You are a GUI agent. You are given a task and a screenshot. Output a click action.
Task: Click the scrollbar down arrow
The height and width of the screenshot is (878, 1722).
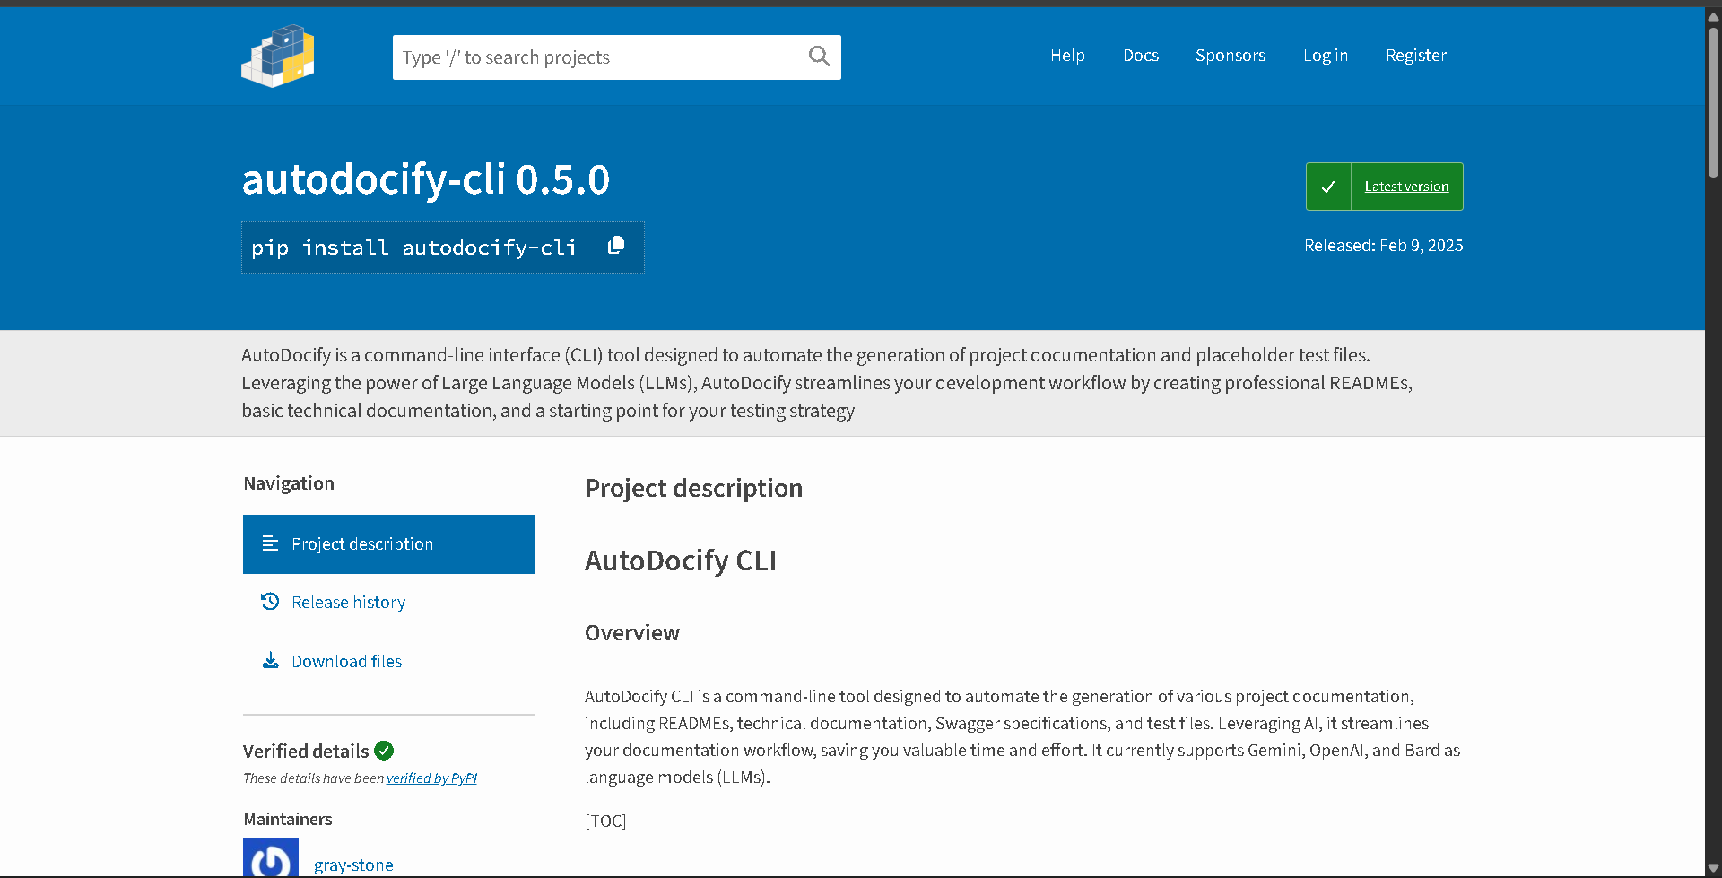1713,869
